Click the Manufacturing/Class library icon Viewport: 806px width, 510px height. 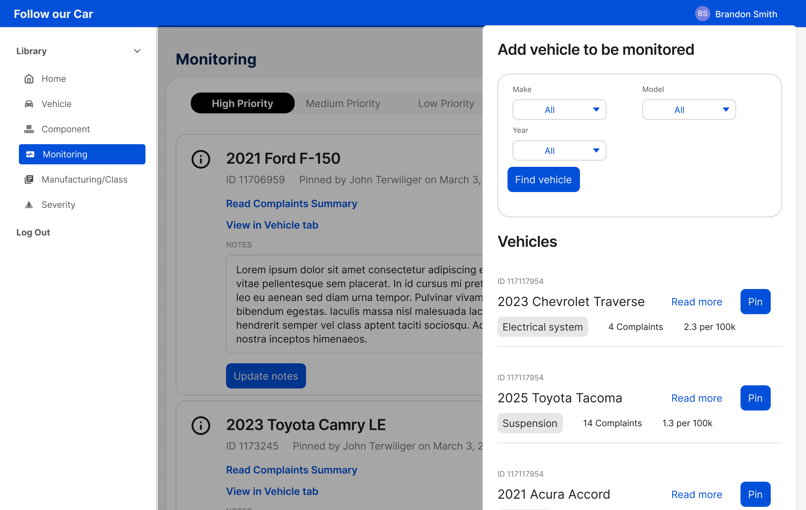coord(29,179)
